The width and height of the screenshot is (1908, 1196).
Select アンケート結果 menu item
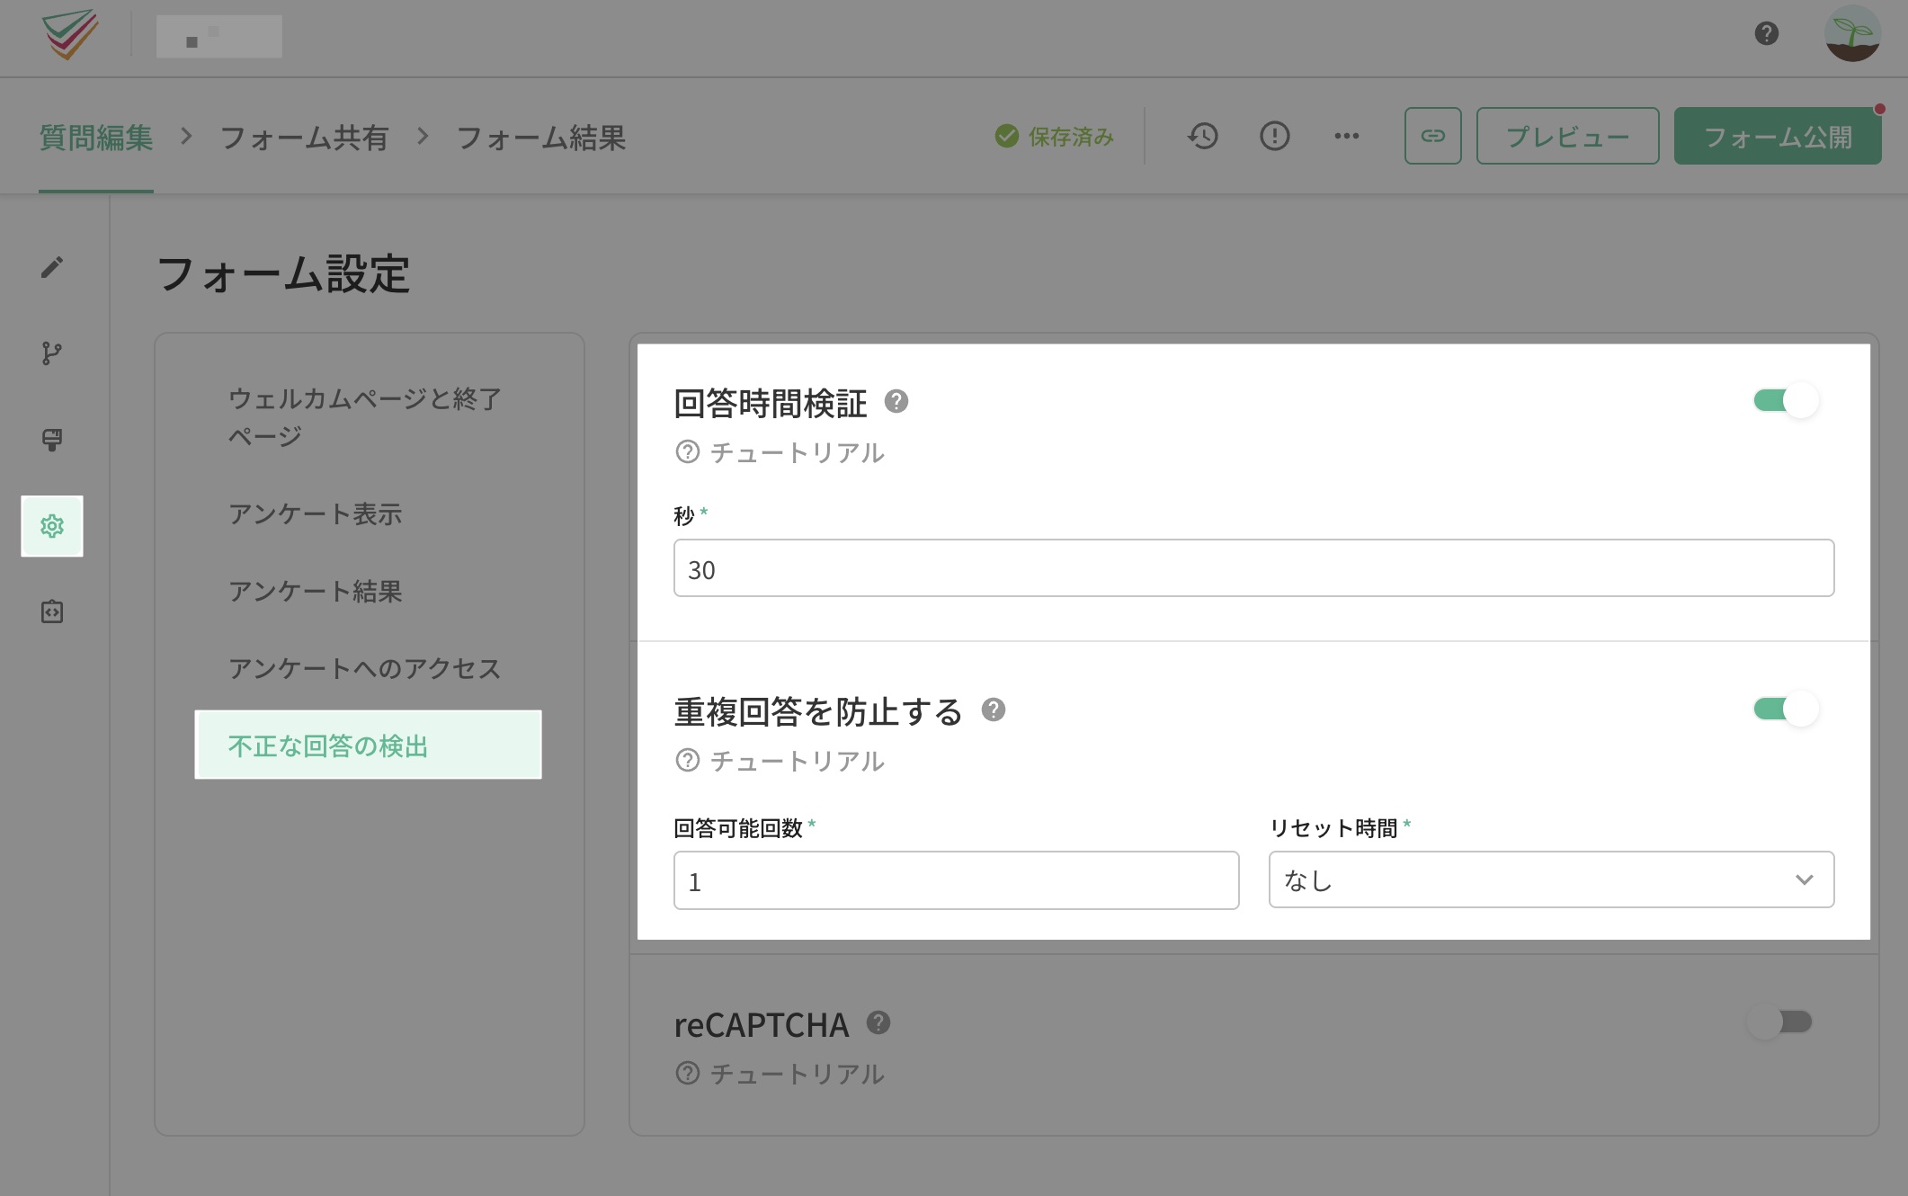(369, 591)
